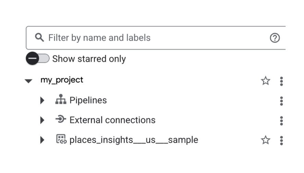Click the Pipelines hierarchy icon
This screenshot has height=173, width=304.
61,100
